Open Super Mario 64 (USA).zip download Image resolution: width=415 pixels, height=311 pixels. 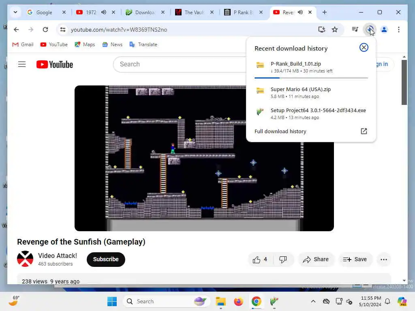pyautogui.click(x=311, y=93)
